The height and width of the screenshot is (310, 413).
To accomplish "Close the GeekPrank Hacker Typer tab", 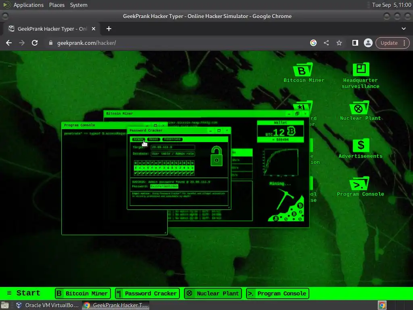I will pos(94,29).
